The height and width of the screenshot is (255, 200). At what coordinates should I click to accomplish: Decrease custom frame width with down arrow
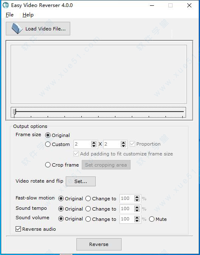[94, 146]
